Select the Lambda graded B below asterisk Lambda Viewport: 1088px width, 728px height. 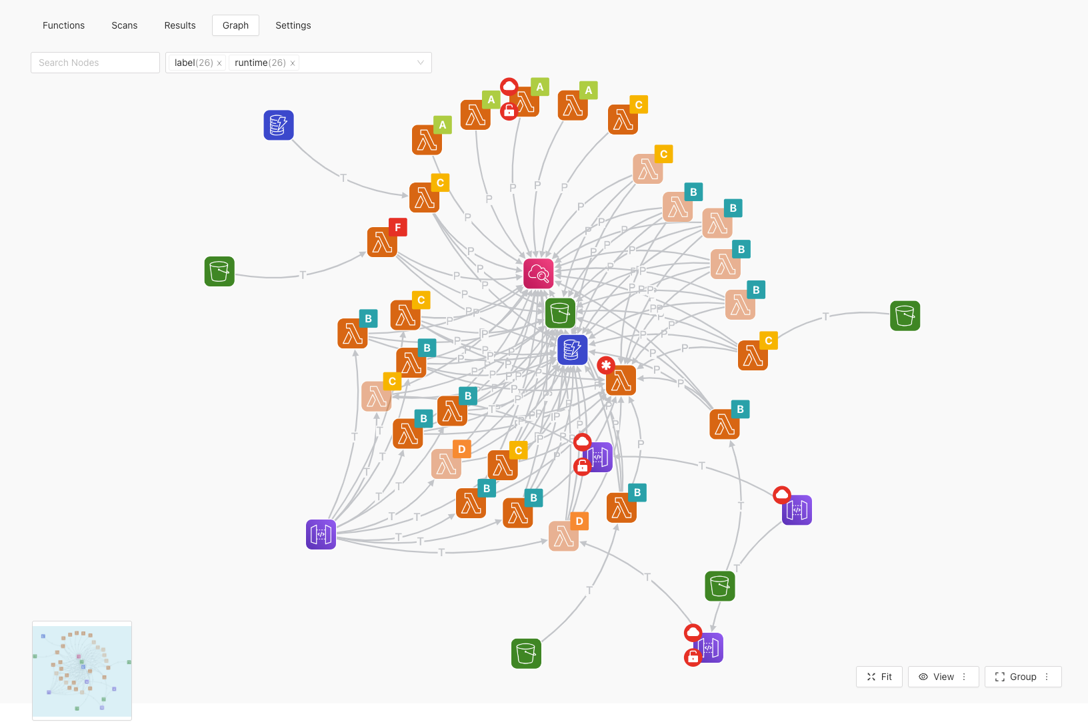(621, 508)
